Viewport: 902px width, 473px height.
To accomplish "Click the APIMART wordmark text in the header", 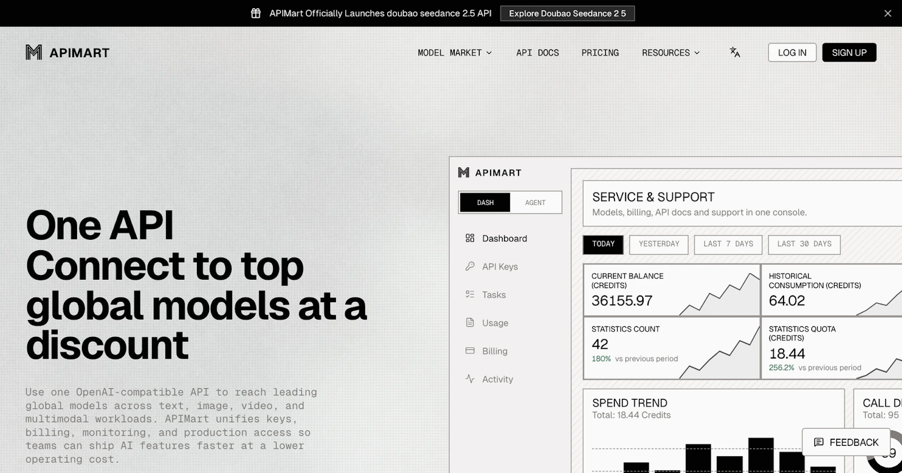I will point(79,53).
